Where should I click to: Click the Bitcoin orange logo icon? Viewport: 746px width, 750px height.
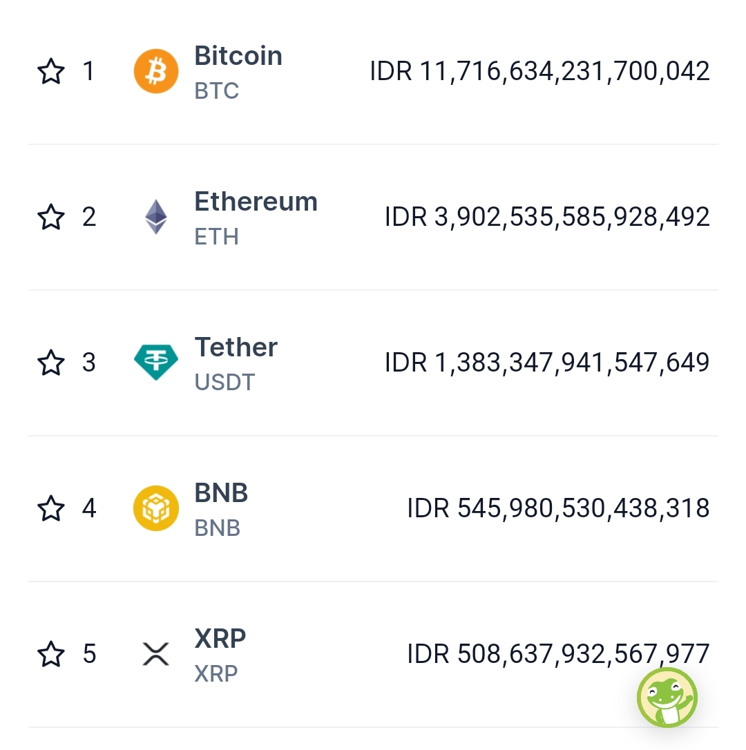point(155,71)
